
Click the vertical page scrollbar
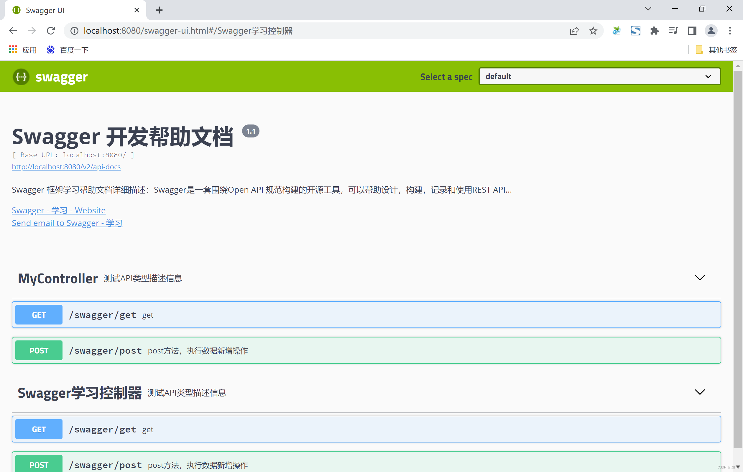[x=738, y=247]
